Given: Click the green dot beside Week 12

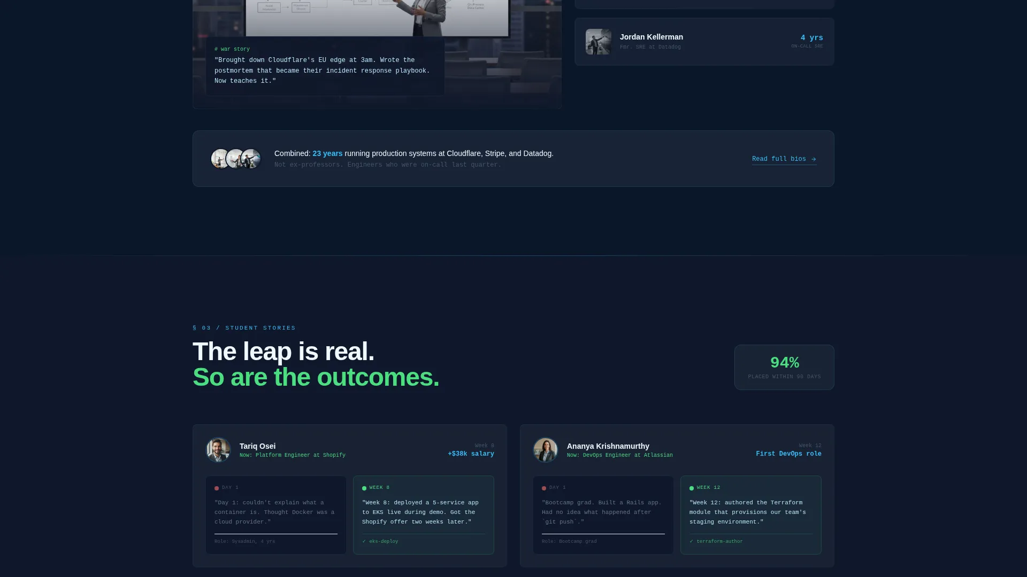Looking at the screenshot, I should (x=692, y=488).
